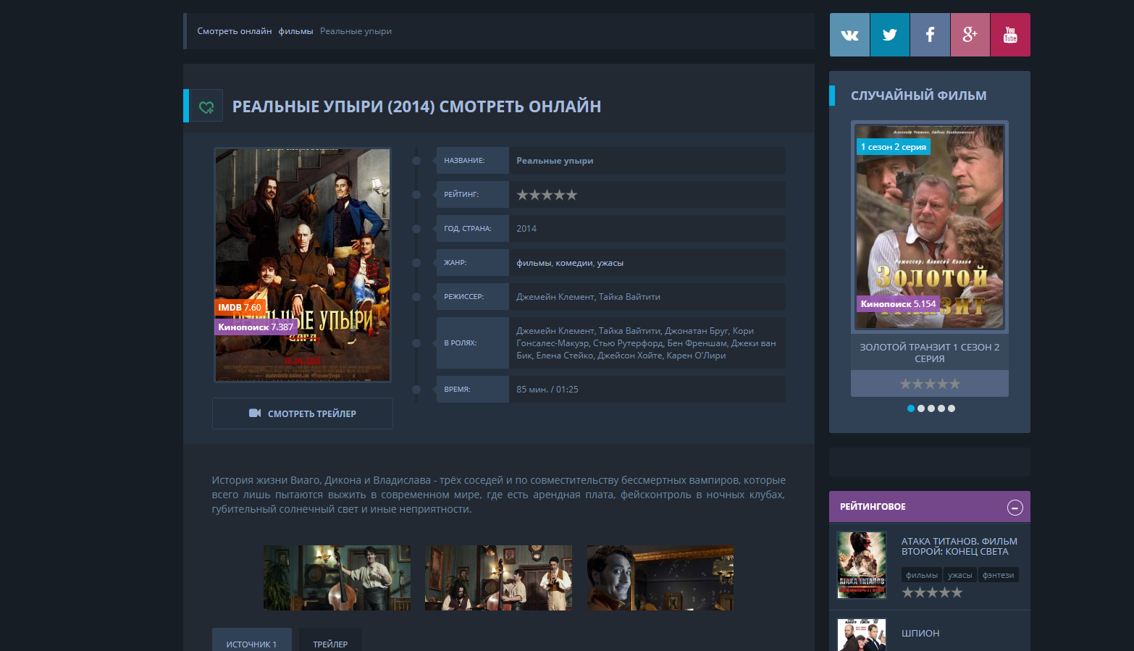The height and width of the screenshot is (651, 1134).
Task: Open ужасы genre link in Жанр row
Action: (610, 263)
